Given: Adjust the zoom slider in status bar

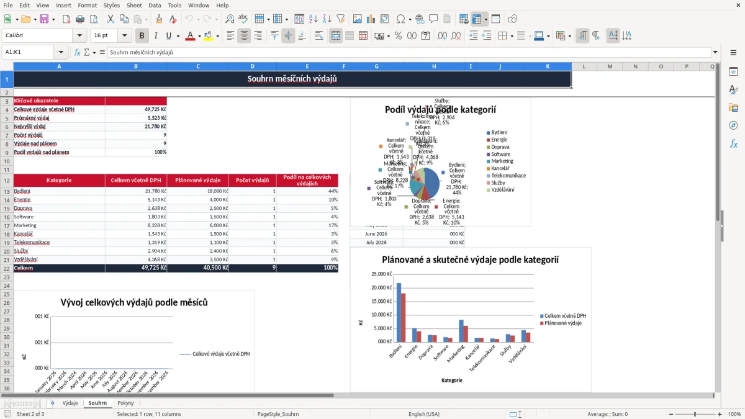Looking at the screenshot, I should (x=695, y=414).
